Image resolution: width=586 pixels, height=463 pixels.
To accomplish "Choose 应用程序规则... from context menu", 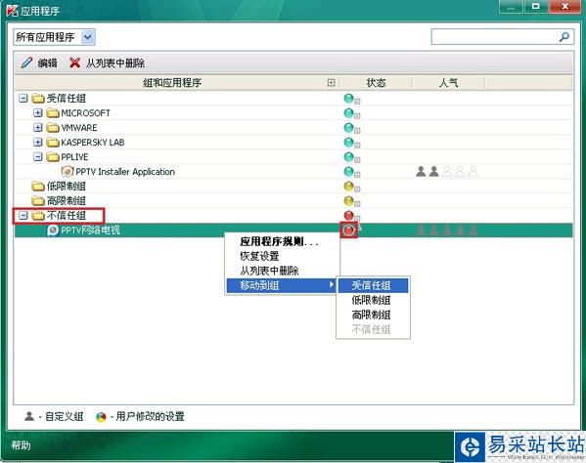I will pos(283,241).
